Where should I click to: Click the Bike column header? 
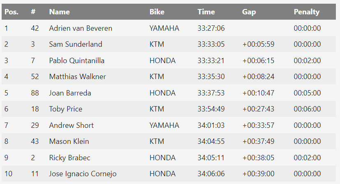157,12
